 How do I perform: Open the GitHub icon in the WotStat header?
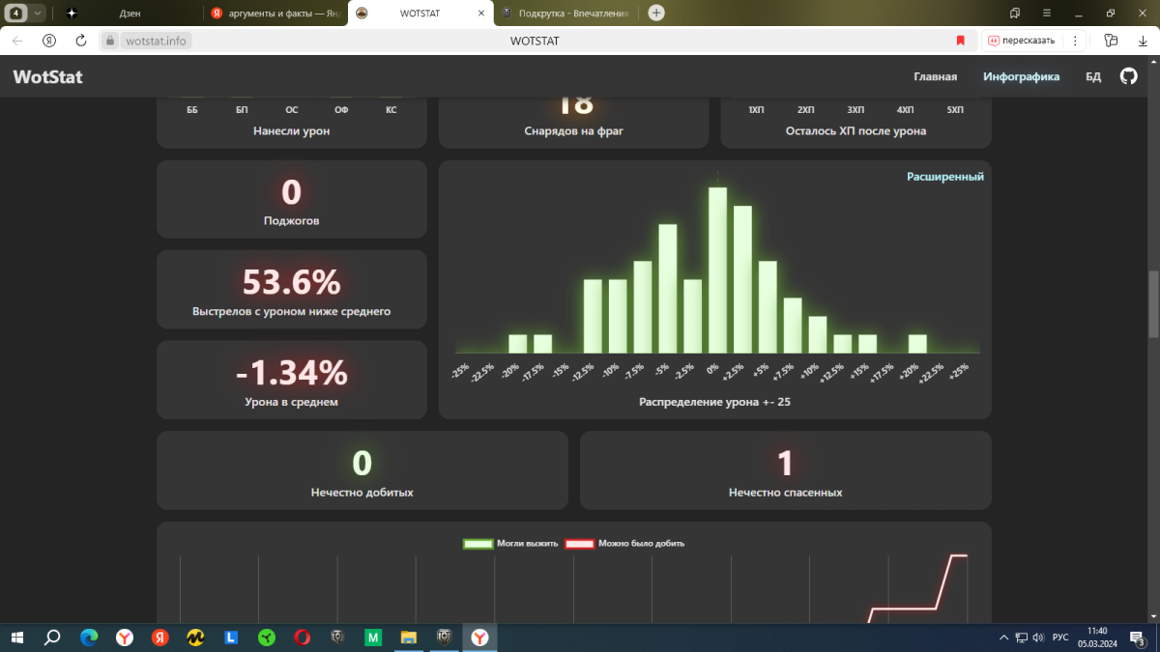[x=1128, y=76]
